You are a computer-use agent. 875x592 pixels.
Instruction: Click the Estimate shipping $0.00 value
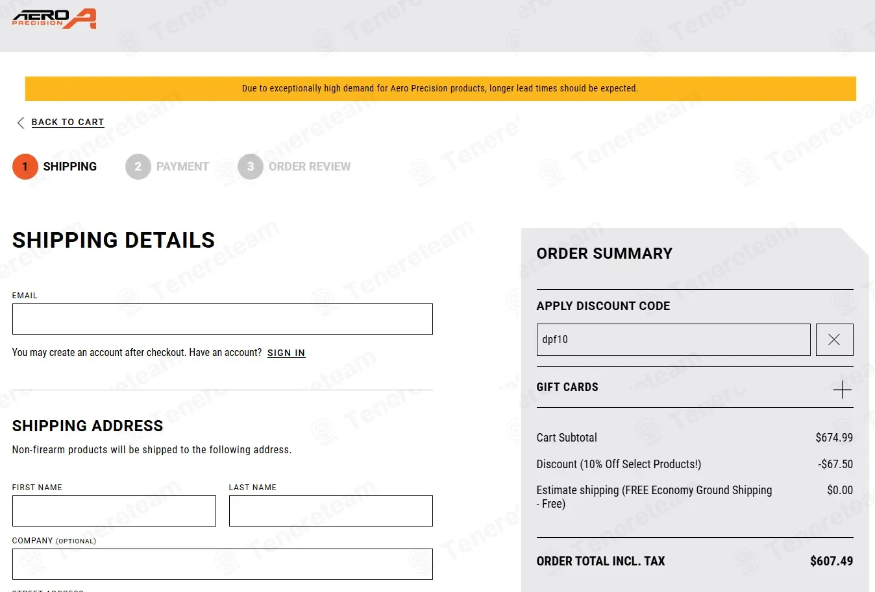[x=840, y=490]
